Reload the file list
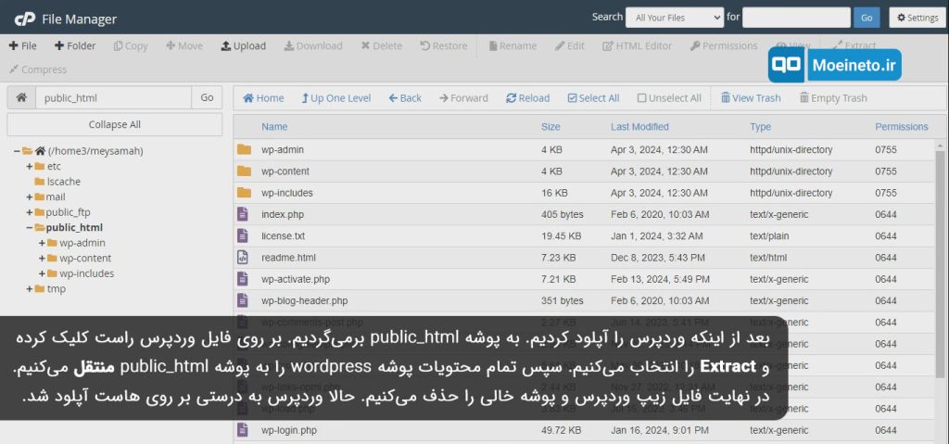949x444 pixels. [x=527, y=98]
